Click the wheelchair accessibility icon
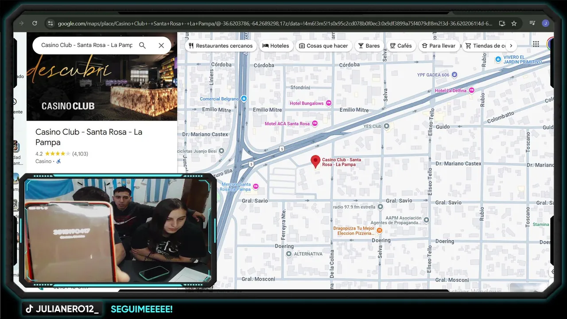Viewport: 567px width, 319px height. 58,161
